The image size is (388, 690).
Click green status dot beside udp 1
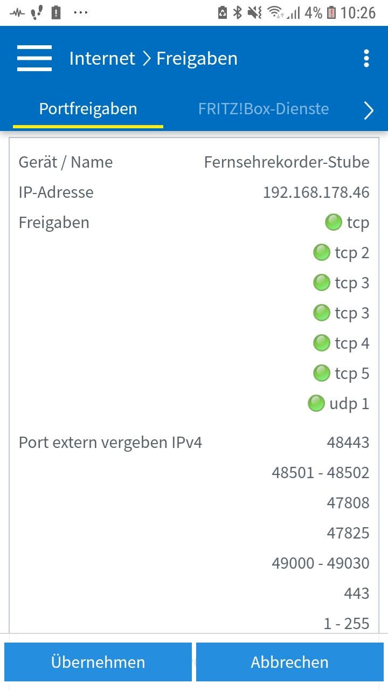[316, 403]
